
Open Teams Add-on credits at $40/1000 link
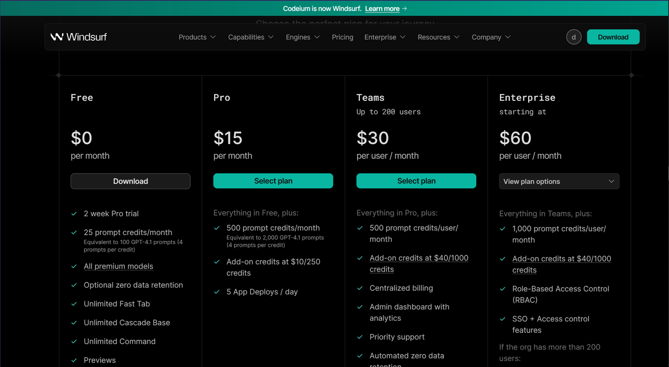419,264
